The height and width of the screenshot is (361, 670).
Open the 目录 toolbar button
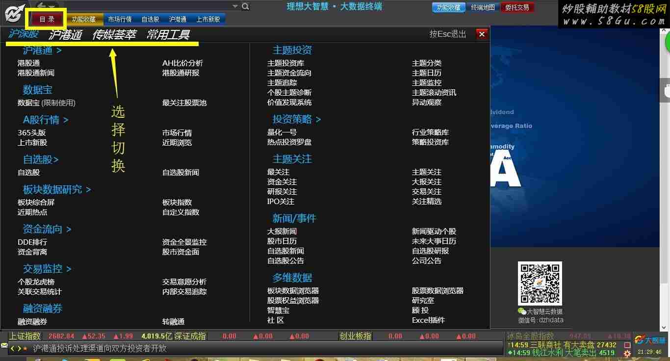click(x=47, y=19)
